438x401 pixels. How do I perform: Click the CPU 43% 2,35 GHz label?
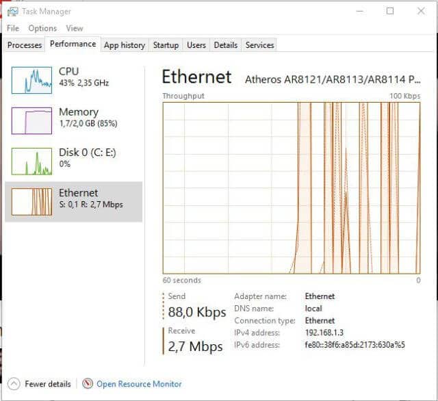click(83, 77)
